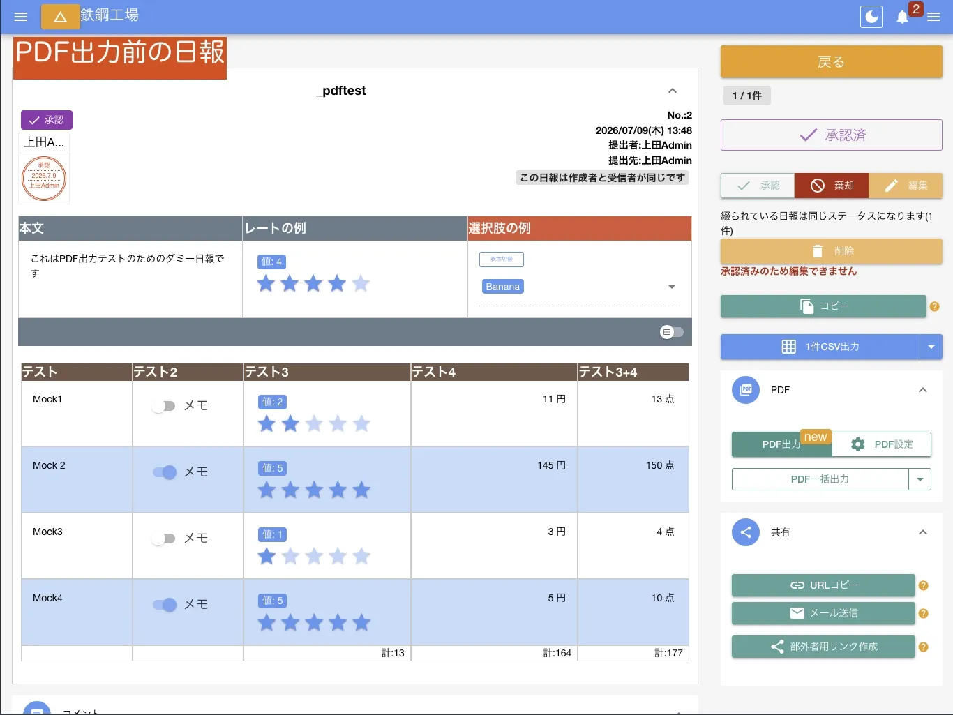The width and height of the screenshot is (953, 715).
Task: Open the right-side menu icon in header
Action: click(x=933, y=17)
